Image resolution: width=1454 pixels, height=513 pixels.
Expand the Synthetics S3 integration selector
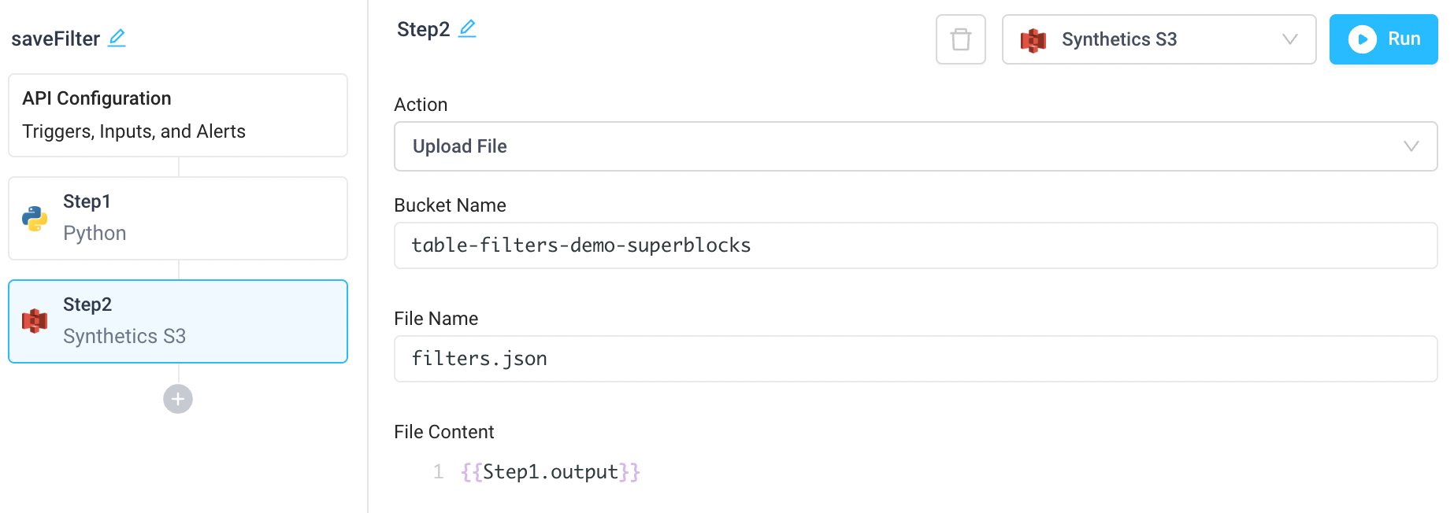point(1289,39)
